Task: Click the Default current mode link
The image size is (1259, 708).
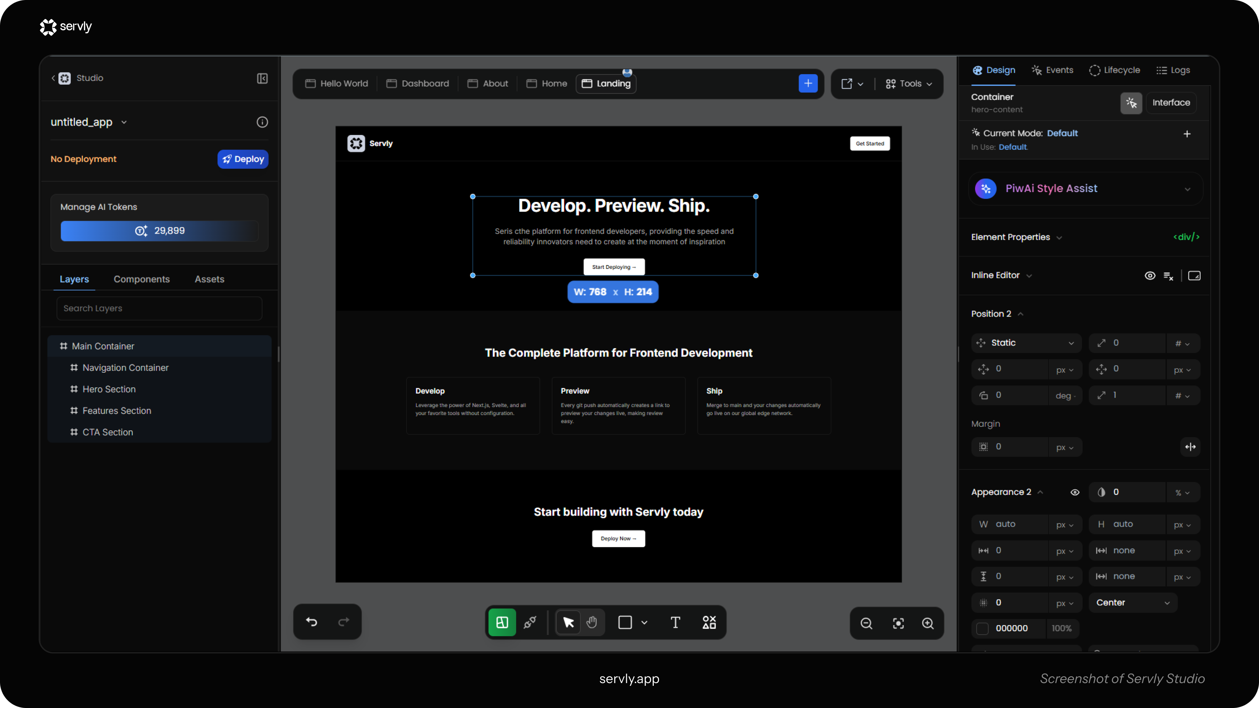Action: (x=1062, y=133)
